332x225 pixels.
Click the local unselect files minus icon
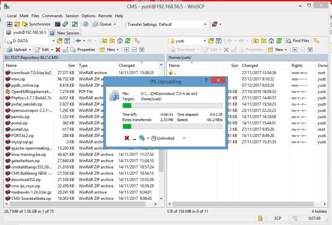(x=134, y=50)
